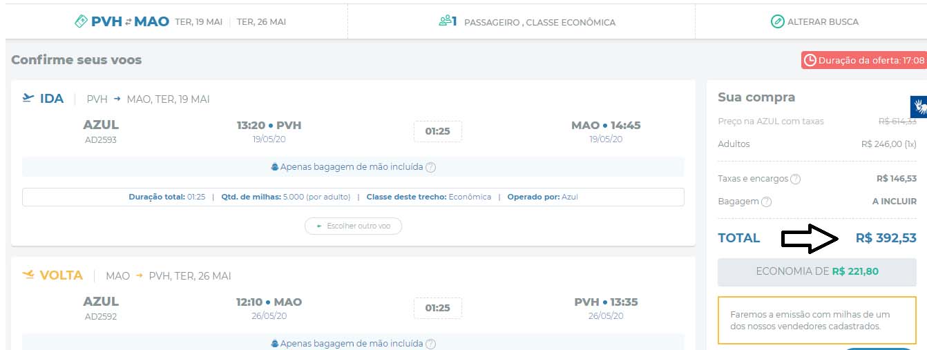927x350 pixels.
Task: Click the swap arrows between PVH and MAO
Action: click(128, 22)
